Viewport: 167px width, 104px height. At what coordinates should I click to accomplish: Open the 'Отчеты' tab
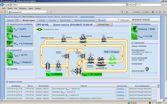point(52,20)
